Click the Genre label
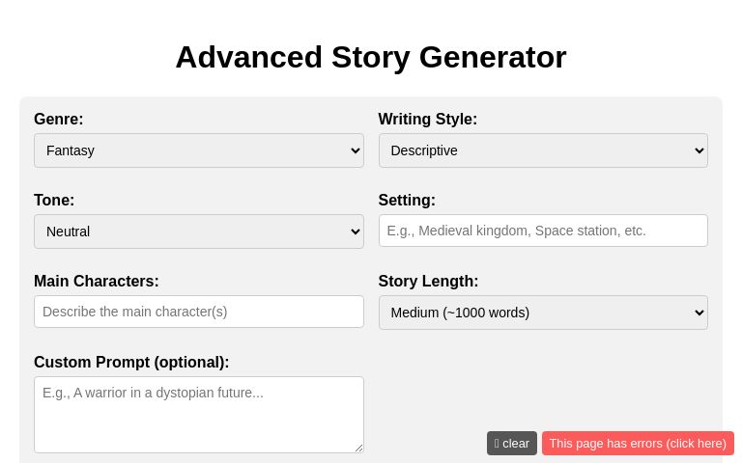Screen dimensions: 742x463 coord(59,120)
